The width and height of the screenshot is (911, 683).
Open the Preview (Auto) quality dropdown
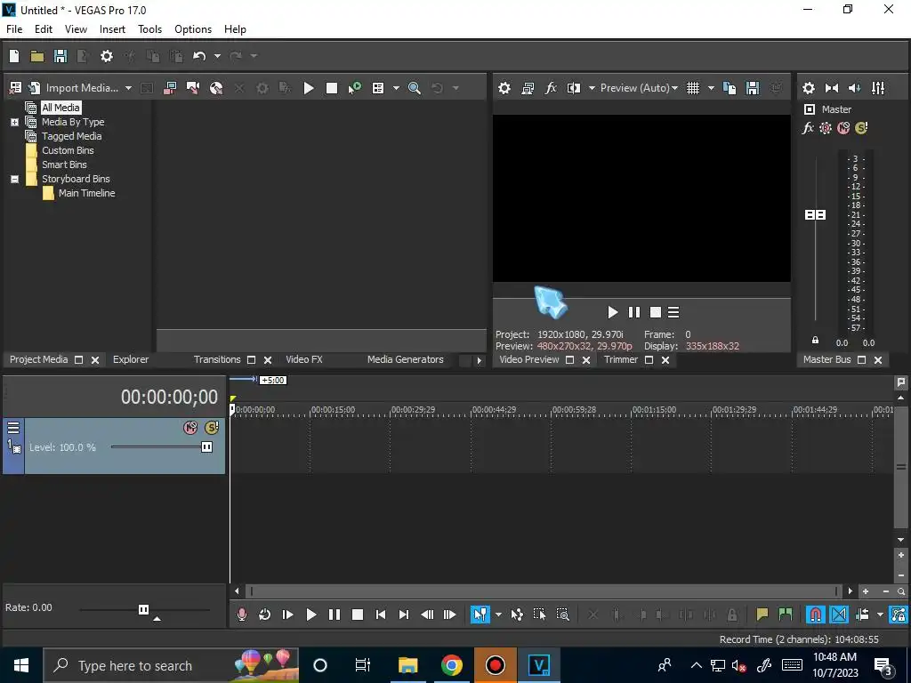point(639,88)
